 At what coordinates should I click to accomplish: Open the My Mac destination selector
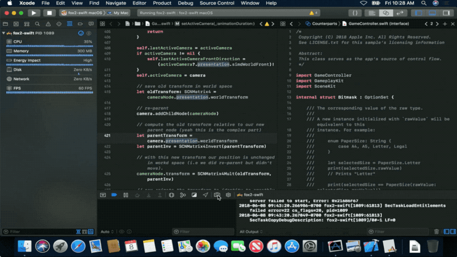click(118, 13)
